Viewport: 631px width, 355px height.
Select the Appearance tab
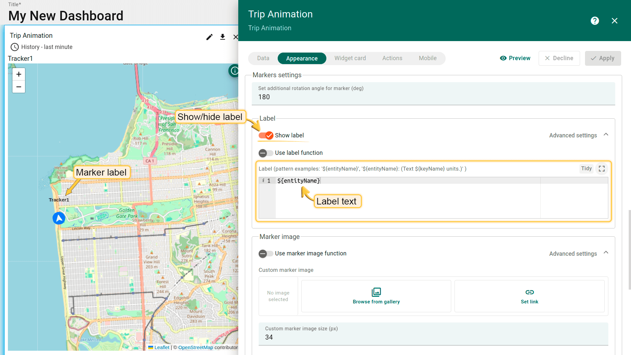tap(302, 59)
